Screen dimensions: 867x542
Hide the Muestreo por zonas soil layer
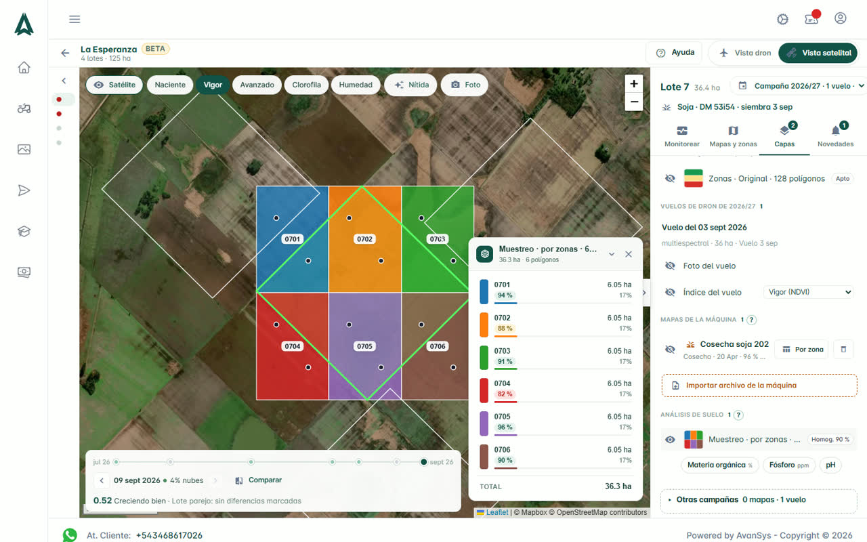(670, 440)
